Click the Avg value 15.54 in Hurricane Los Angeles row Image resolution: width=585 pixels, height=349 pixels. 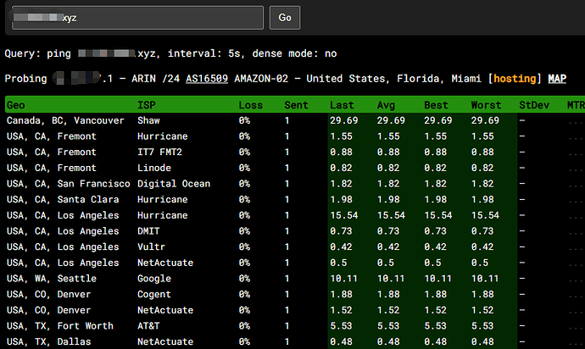tap(391, 215)
